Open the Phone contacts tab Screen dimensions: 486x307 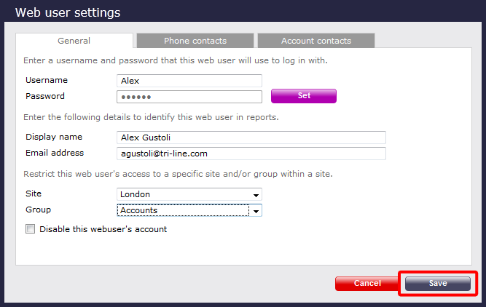pyautogui.click(x=195, y=41)
